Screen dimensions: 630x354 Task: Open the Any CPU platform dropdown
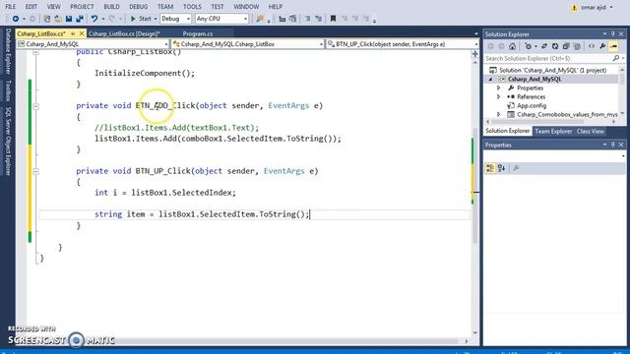pyautogui.click(x=221, y=19)
